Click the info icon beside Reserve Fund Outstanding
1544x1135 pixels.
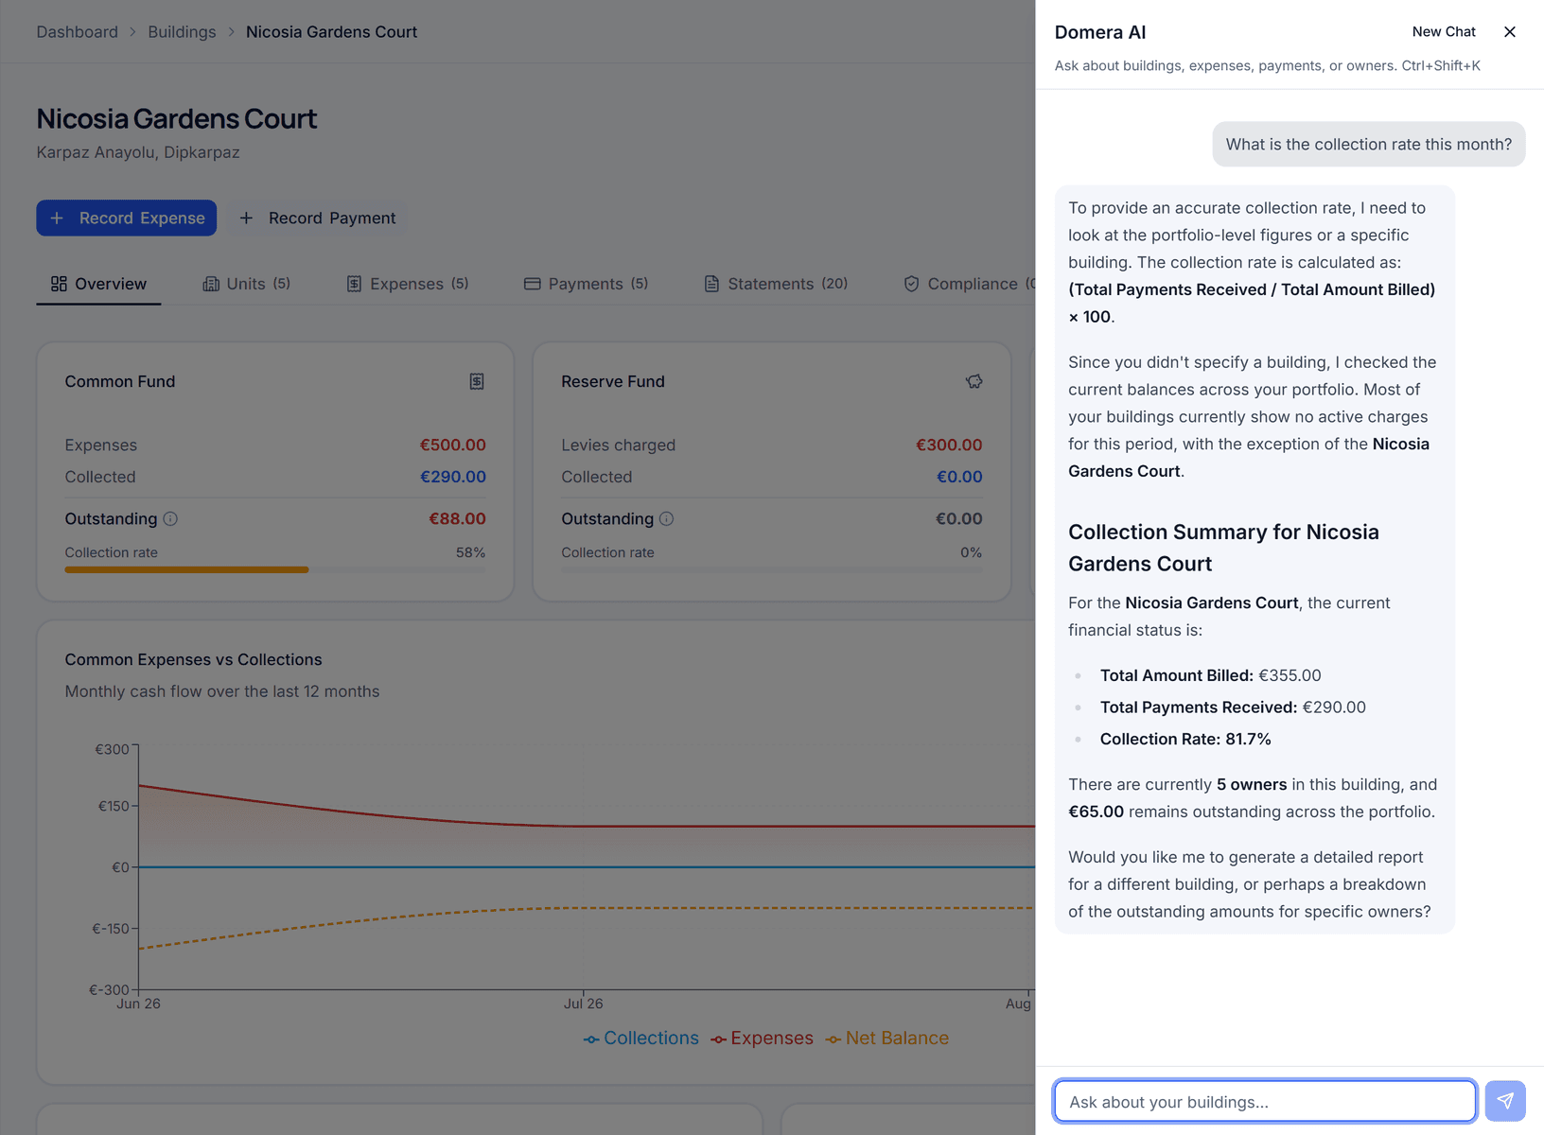pyautogui.click(x=666, y=518)
